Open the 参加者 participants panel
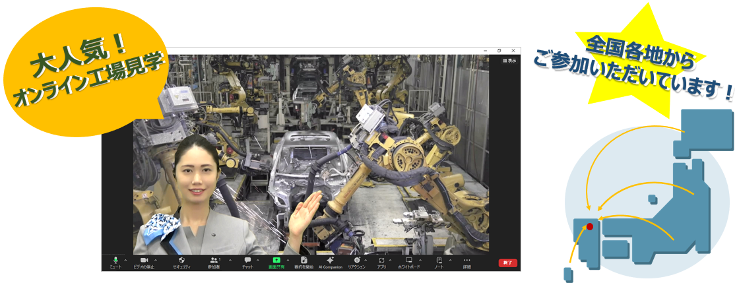737x285 pixels. 214,261
